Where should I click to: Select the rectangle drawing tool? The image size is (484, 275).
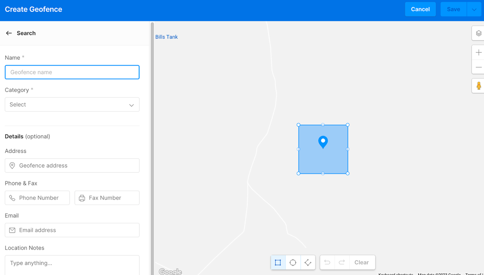278,263
